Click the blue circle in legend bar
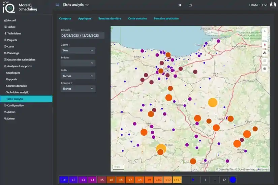 [x=233, y=180]
